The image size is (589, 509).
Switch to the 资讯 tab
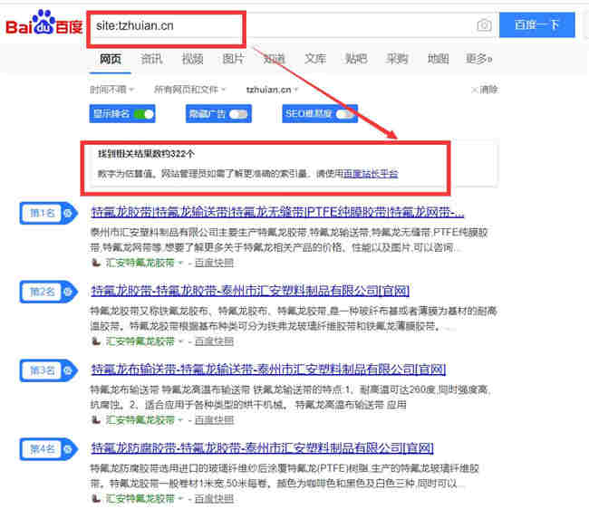tap(151, 59)
